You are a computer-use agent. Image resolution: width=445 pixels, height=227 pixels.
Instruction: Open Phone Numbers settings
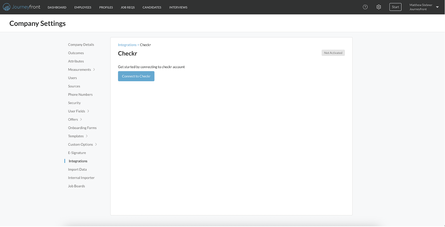point(80,95)
